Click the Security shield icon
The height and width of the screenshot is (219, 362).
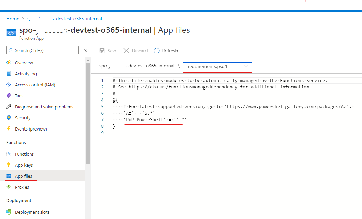pos(9,118)
